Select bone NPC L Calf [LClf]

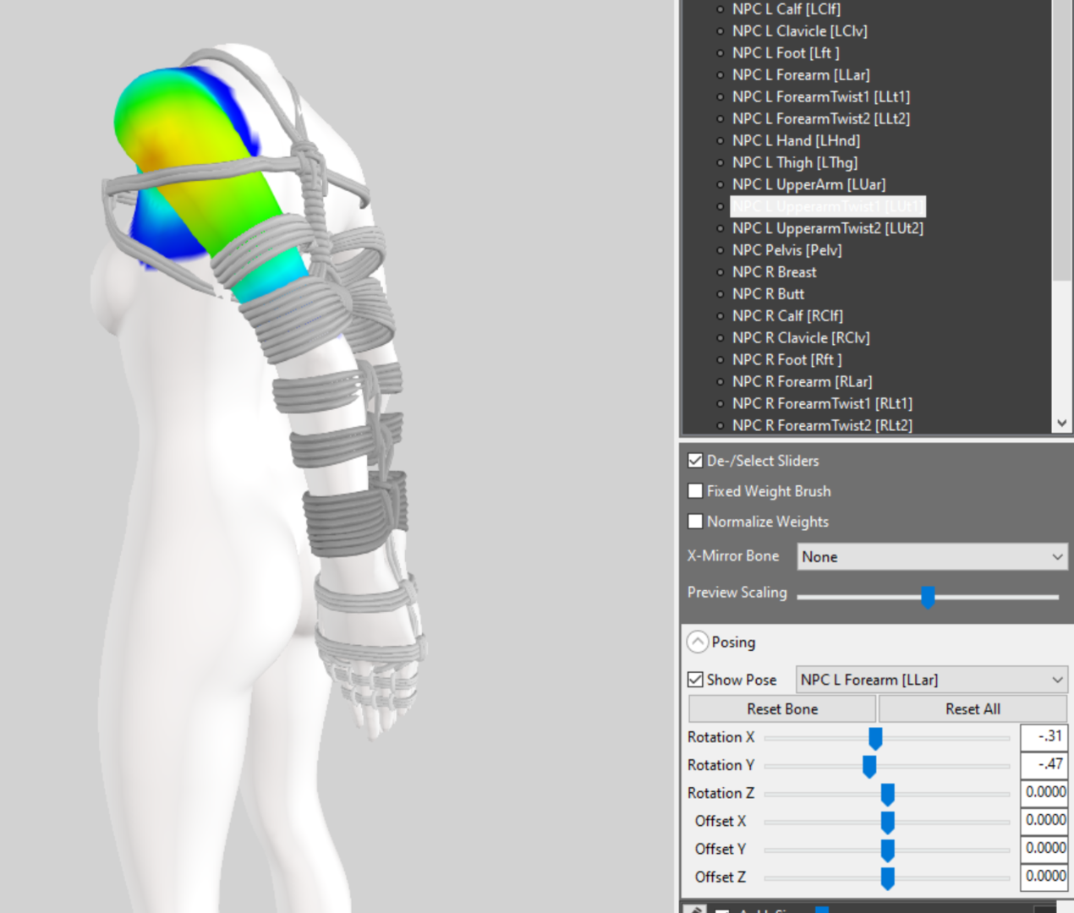(786, 9)
